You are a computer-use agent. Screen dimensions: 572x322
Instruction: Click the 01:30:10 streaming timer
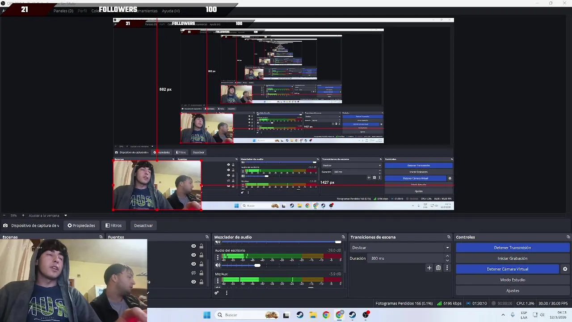476,303
